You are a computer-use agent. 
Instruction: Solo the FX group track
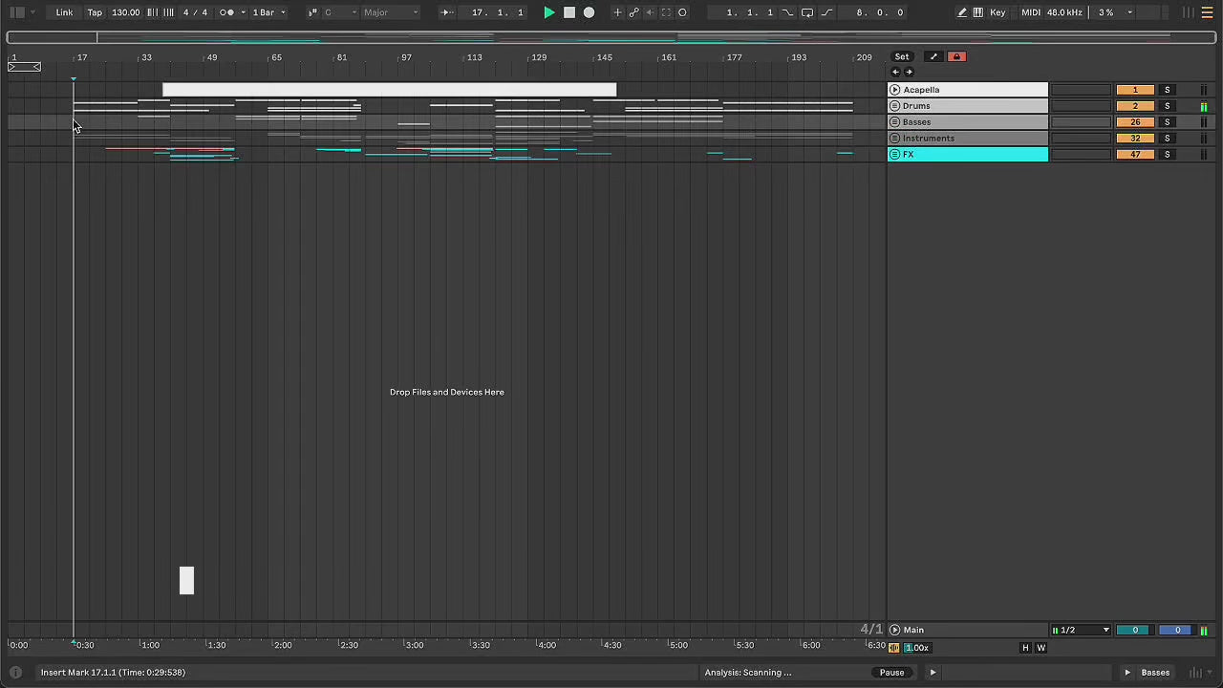[1167, 155]
